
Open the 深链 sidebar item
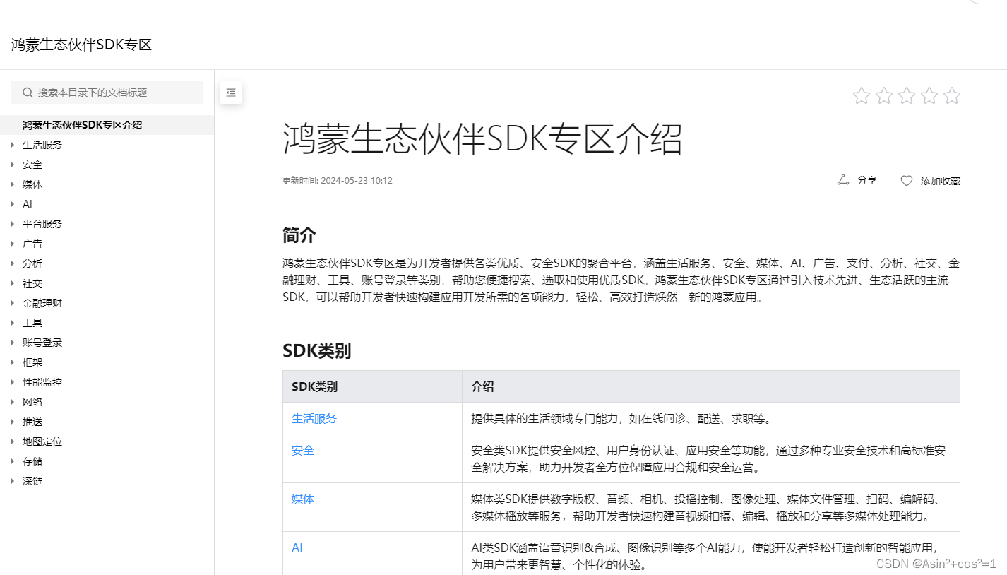click(32, 481)
